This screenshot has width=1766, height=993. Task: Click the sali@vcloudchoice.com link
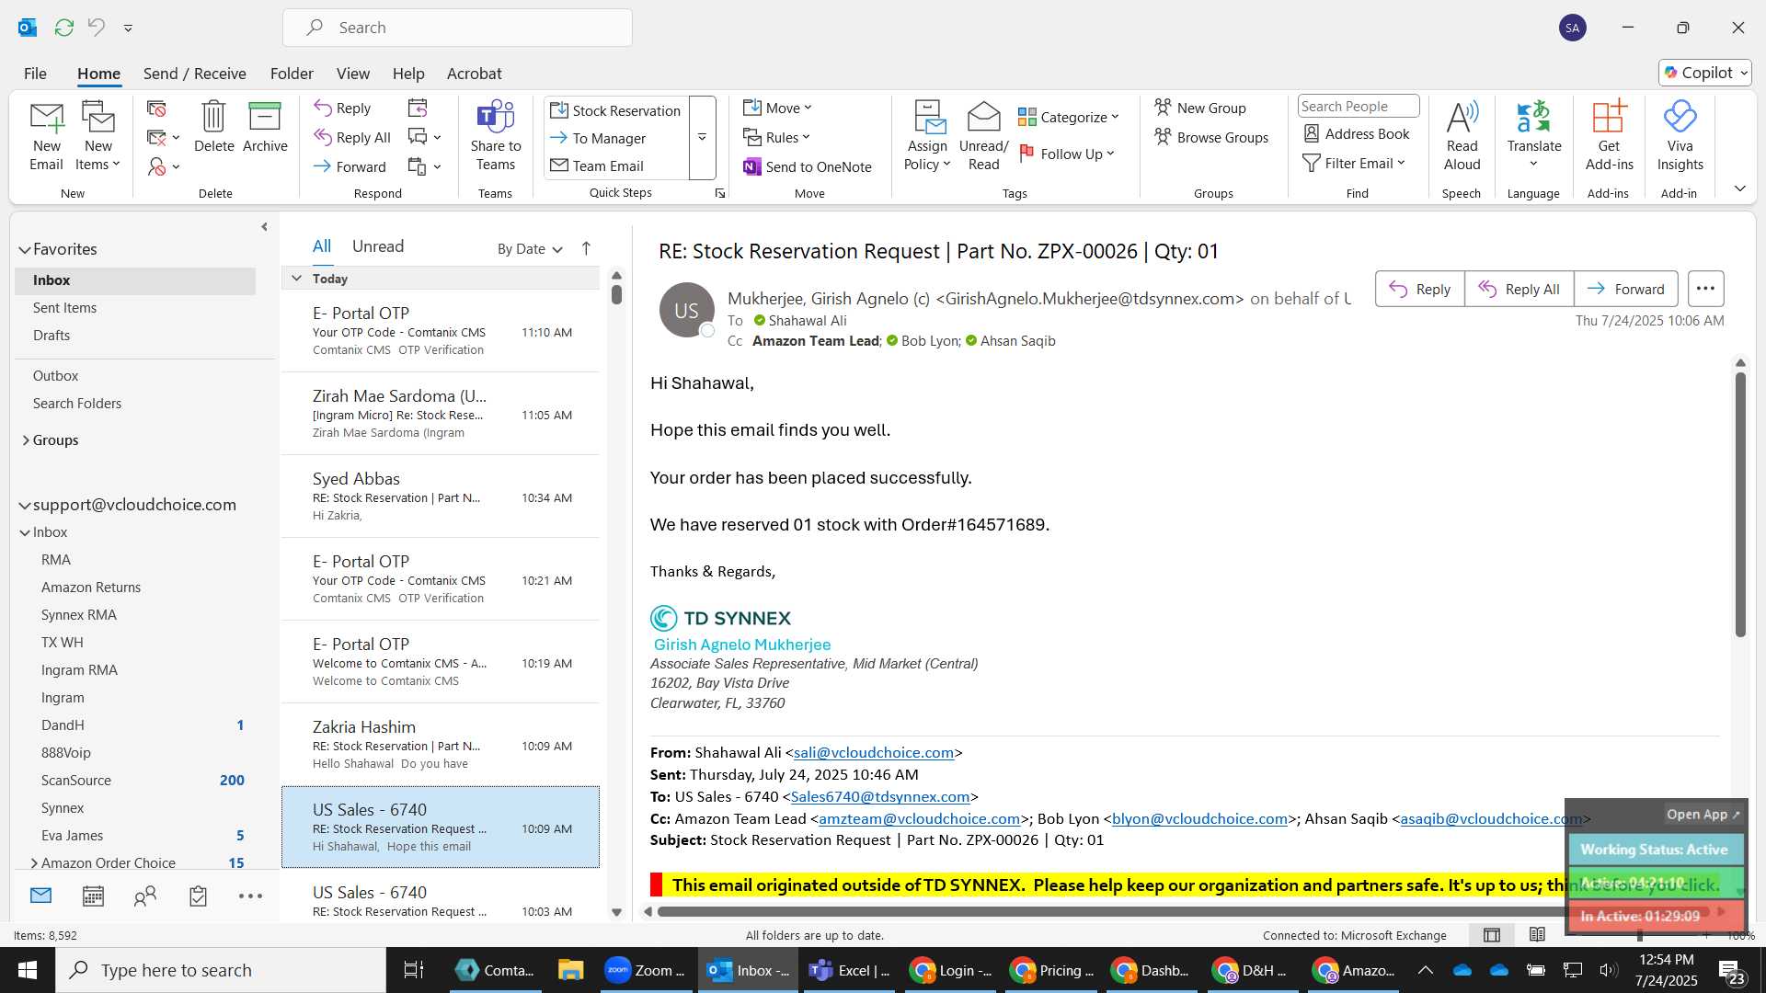873,752
